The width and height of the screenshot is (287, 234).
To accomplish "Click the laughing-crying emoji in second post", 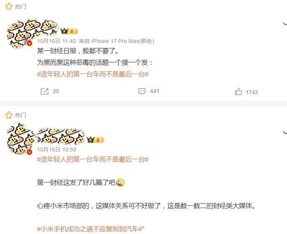I will click(x=120, y=182).
